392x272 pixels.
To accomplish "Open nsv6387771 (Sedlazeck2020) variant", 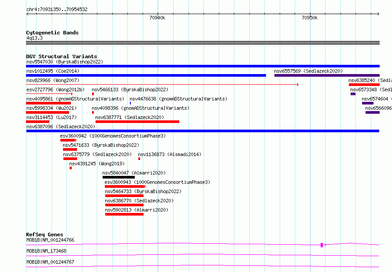I will click(x=129, y=117).
